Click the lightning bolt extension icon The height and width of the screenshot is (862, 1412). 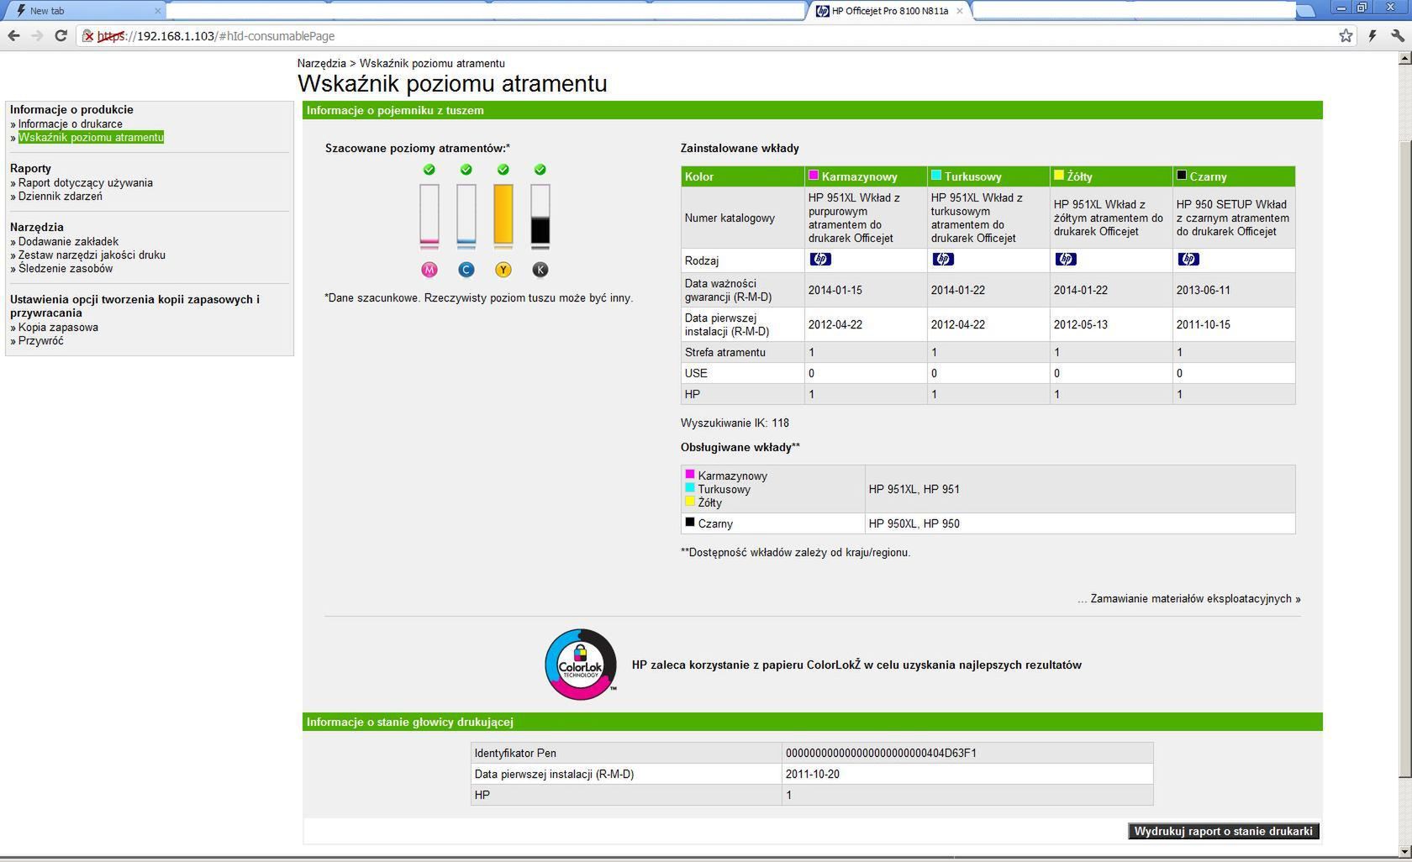click(x=1372, y=35)
